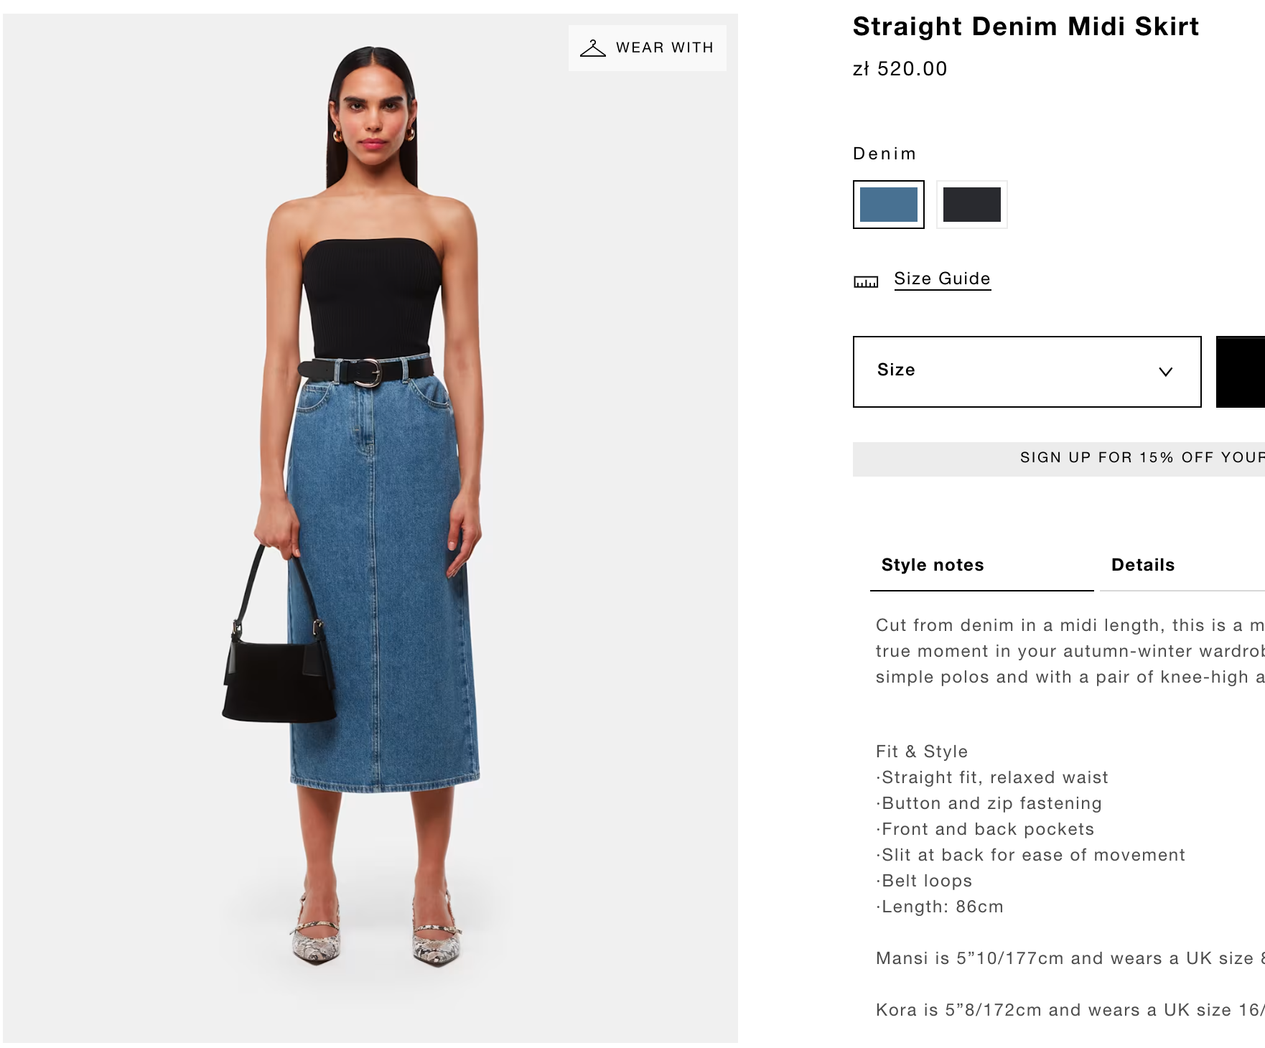Click the Denim colour label
This screenshot has width=1265, height=1048.
(884, 154)
